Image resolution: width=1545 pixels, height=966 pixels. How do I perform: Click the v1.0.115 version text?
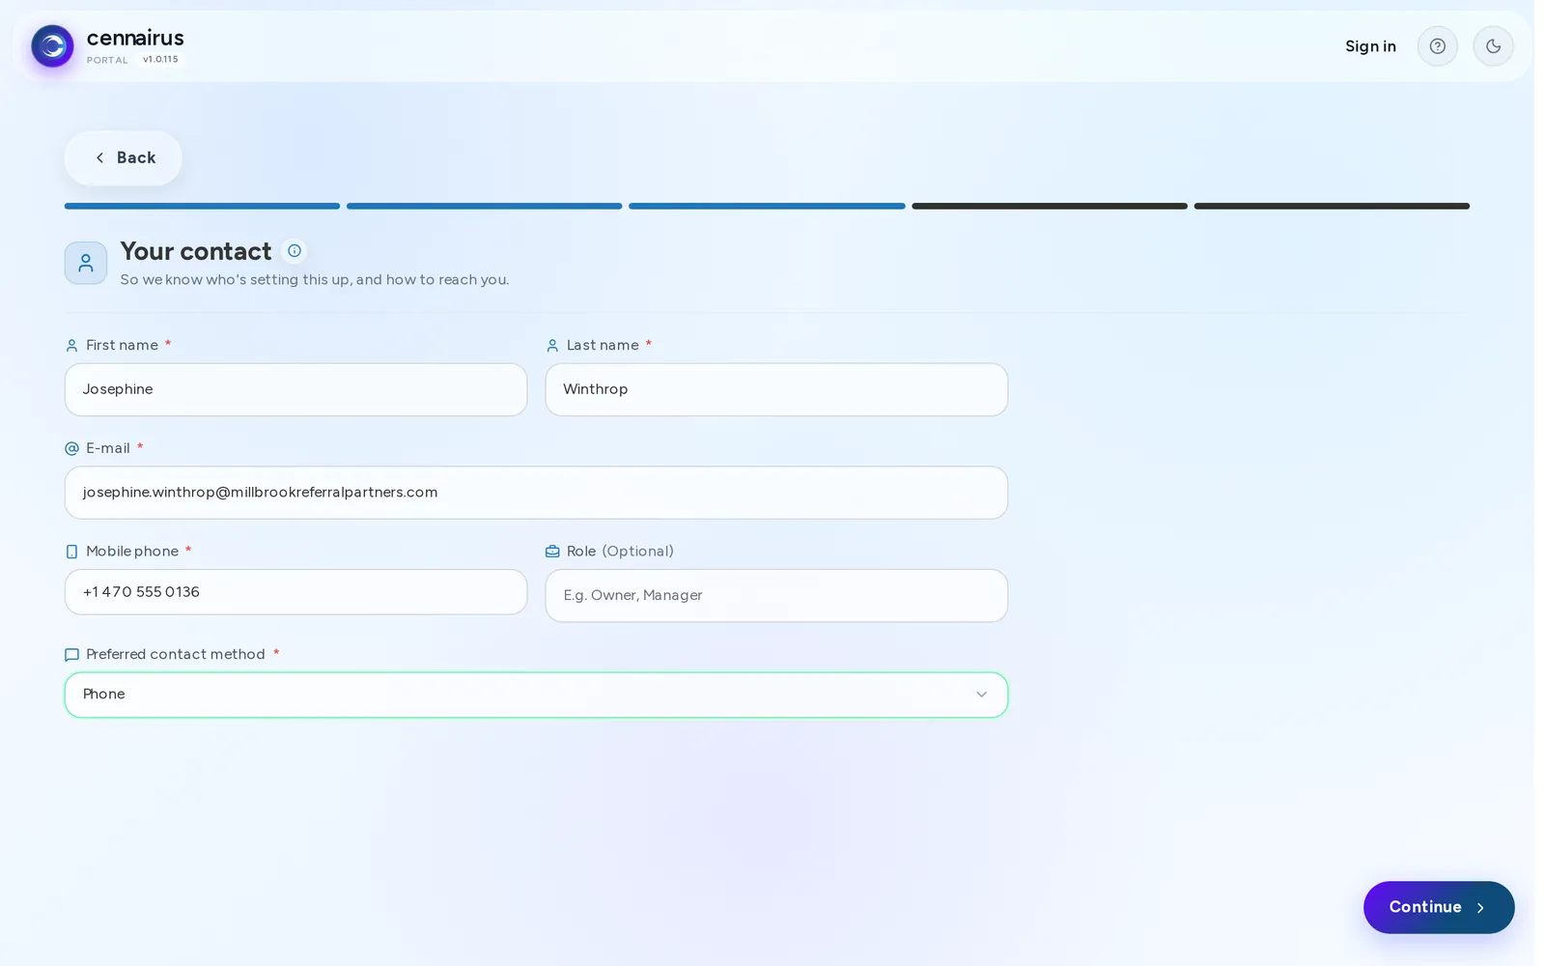coord(160,60)
